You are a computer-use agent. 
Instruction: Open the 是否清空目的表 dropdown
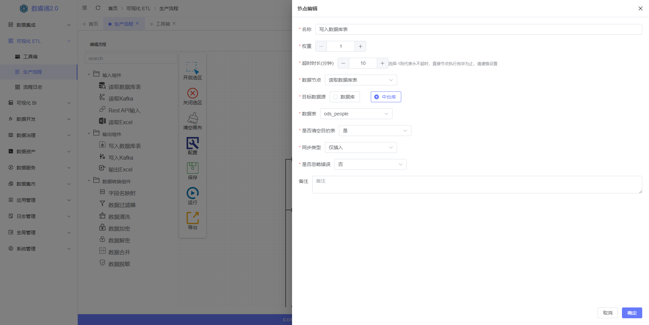click(x=375, y=131)
